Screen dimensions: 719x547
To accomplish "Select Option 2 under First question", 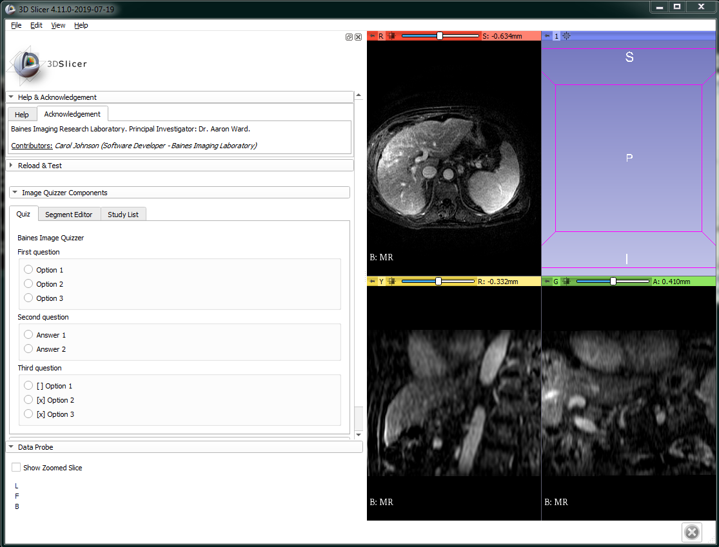I will (x=28, y=283).
